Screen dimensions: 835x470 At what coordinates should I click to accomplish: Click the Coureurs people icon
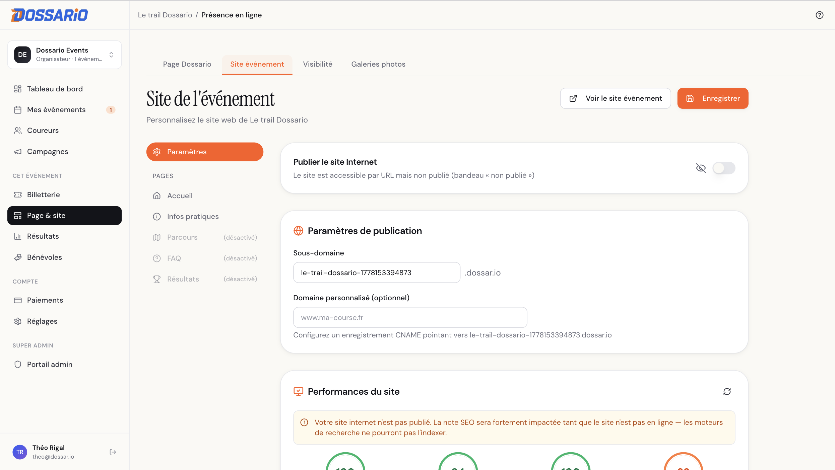point(18,131)
